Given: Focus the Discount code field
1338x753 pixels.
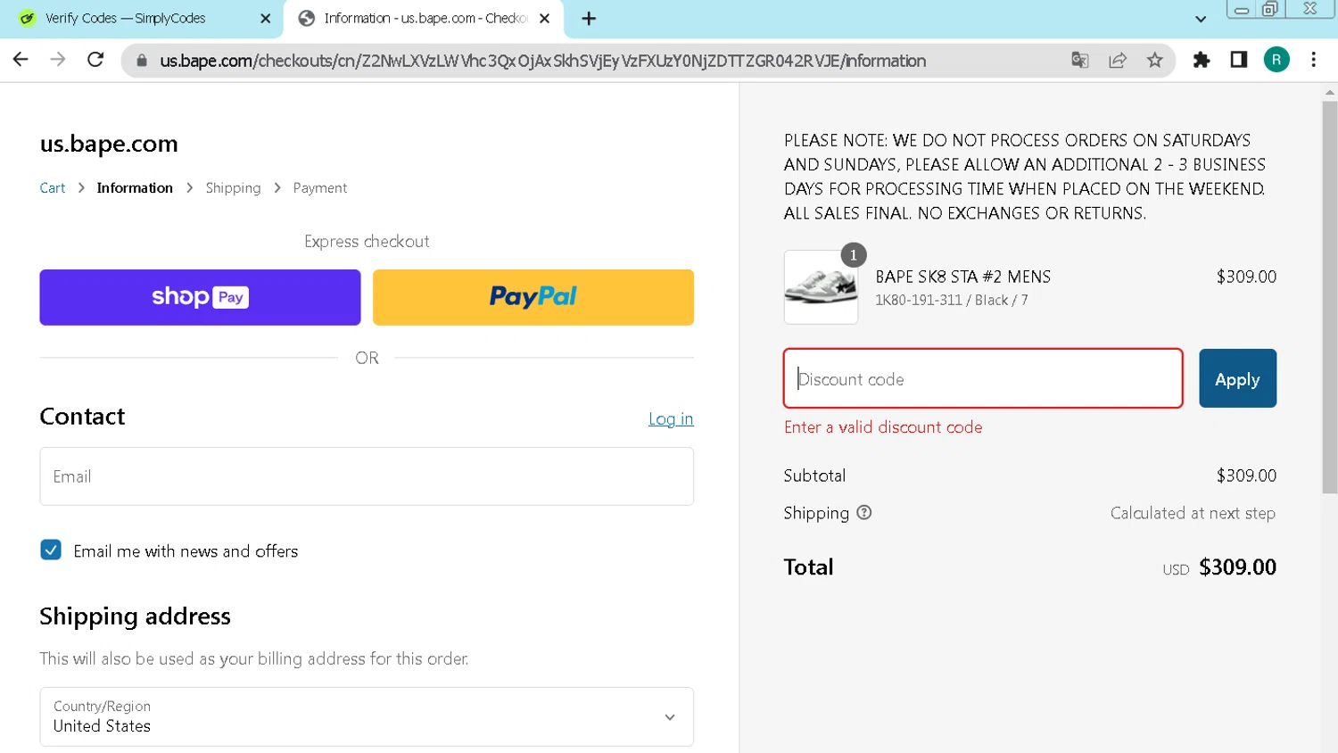Looking at the screenshot, I should pyautogui.click(x=983, y=378).
